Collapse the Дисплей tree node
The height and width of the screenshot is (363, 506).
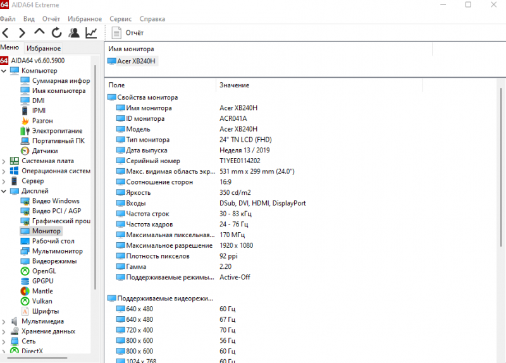point(4,191)
